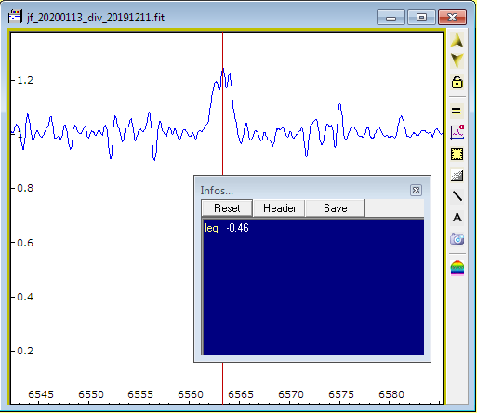The height and width of the screenshot is (413, 477).
Task: Open the Header tab in Infos panel
Action: [279, 208]
